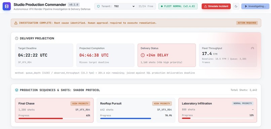
Task: Click the 642 shots count in Rooftop Pursuit
Action: [107, 110]
